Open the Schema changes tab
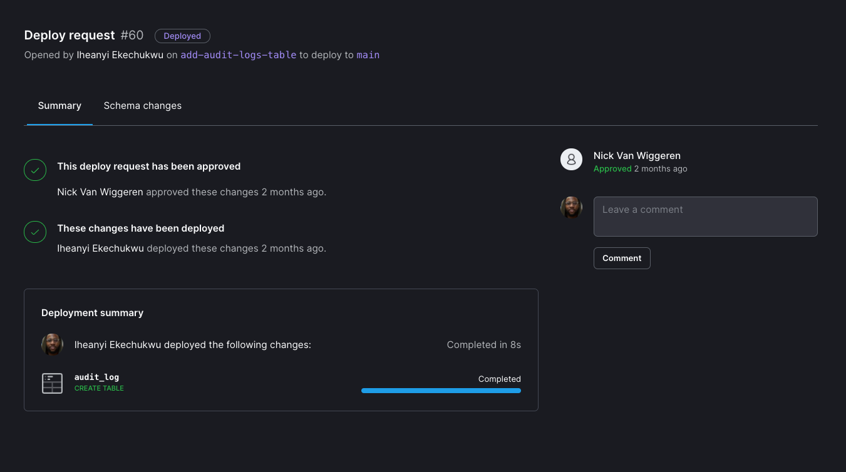The width and height of the screenshot is (846, 472). coord(143,106)
